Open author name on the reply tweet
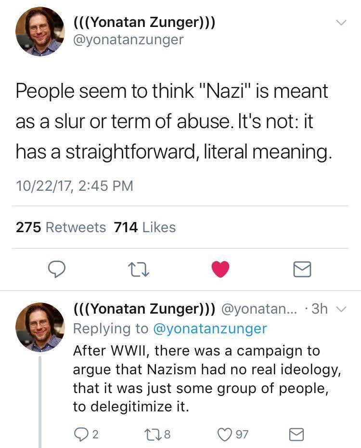Image resolution: width=361 pixels, height=448 pixels. 144,309
